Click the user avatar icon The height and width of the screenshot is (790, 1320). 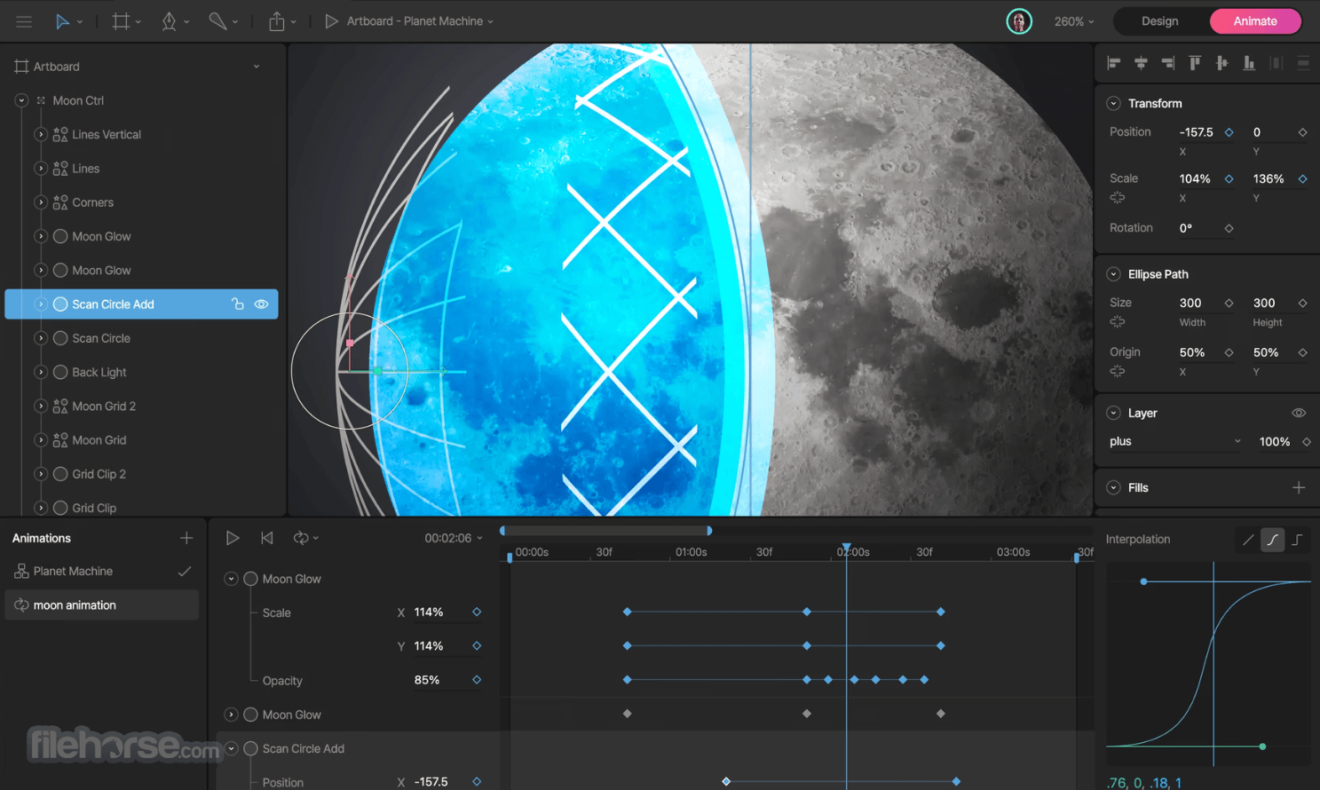click(x=1019, y=21)
